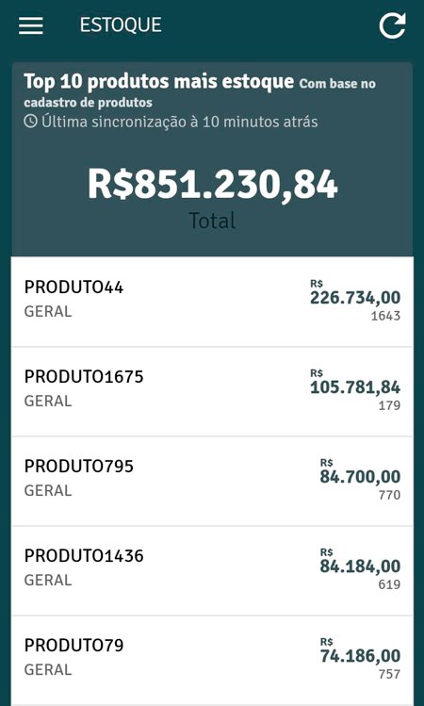Screen dimensions: 424x706
Task: Click the Última sincronização status text
Action: click(x=180, y=122)
